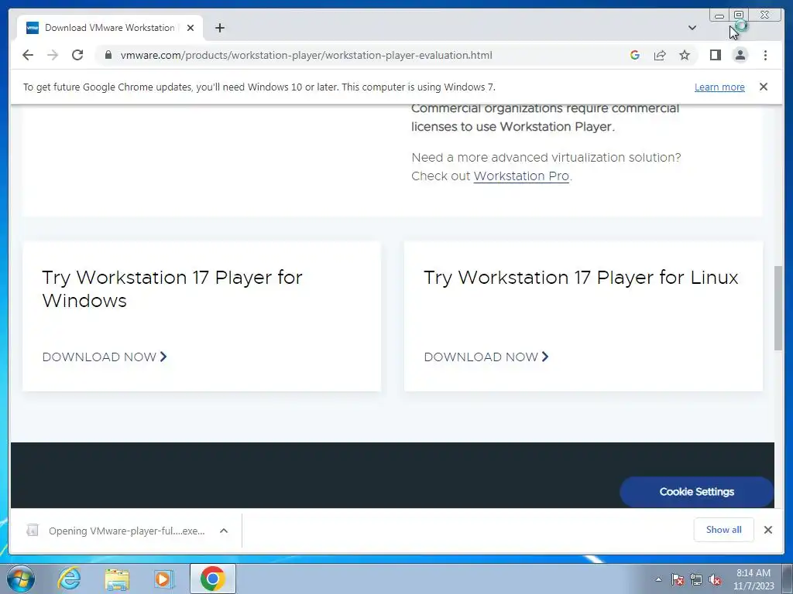This screenshot has height=594, width=793.
Task: Click the Google icon in address bar
Action: pyautogui.click(x=635, y=55)
